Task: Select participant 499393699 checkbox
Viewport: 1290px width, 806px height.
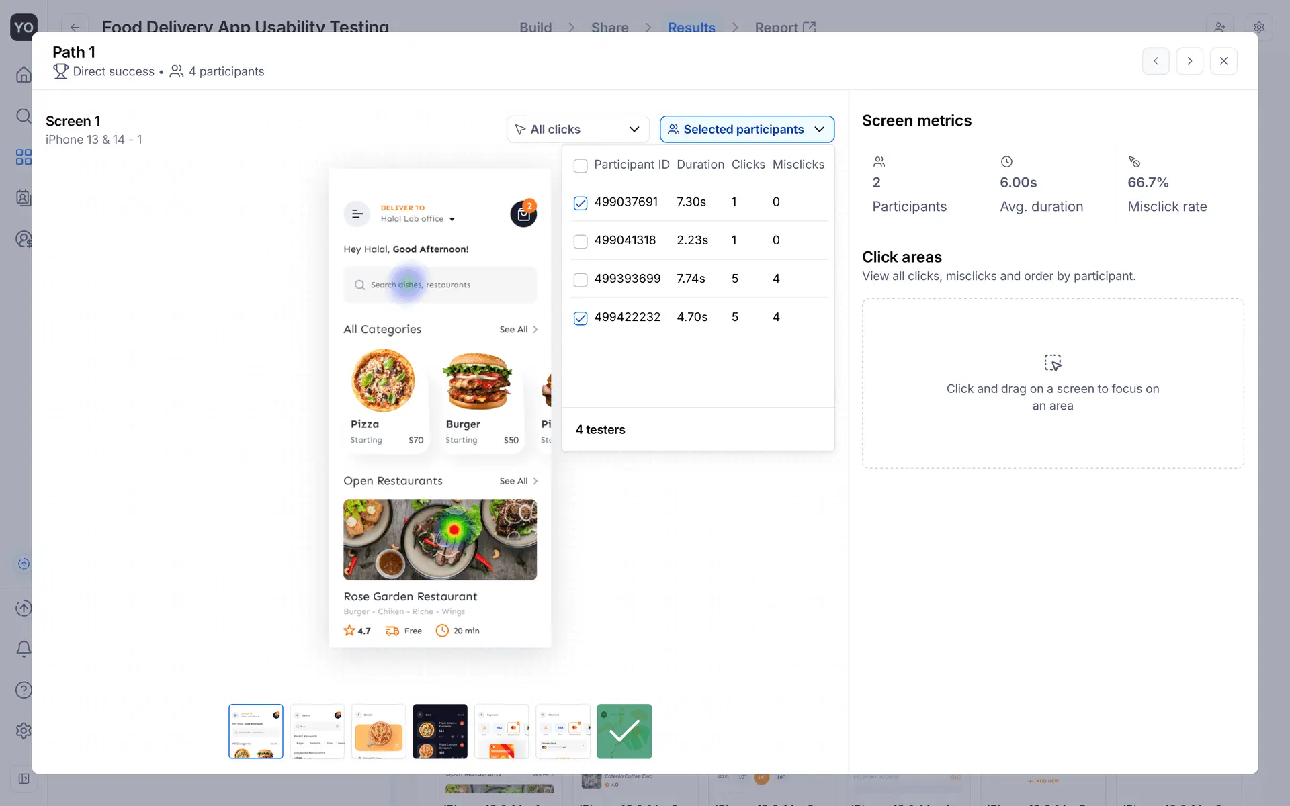Action: click(580, 279)
